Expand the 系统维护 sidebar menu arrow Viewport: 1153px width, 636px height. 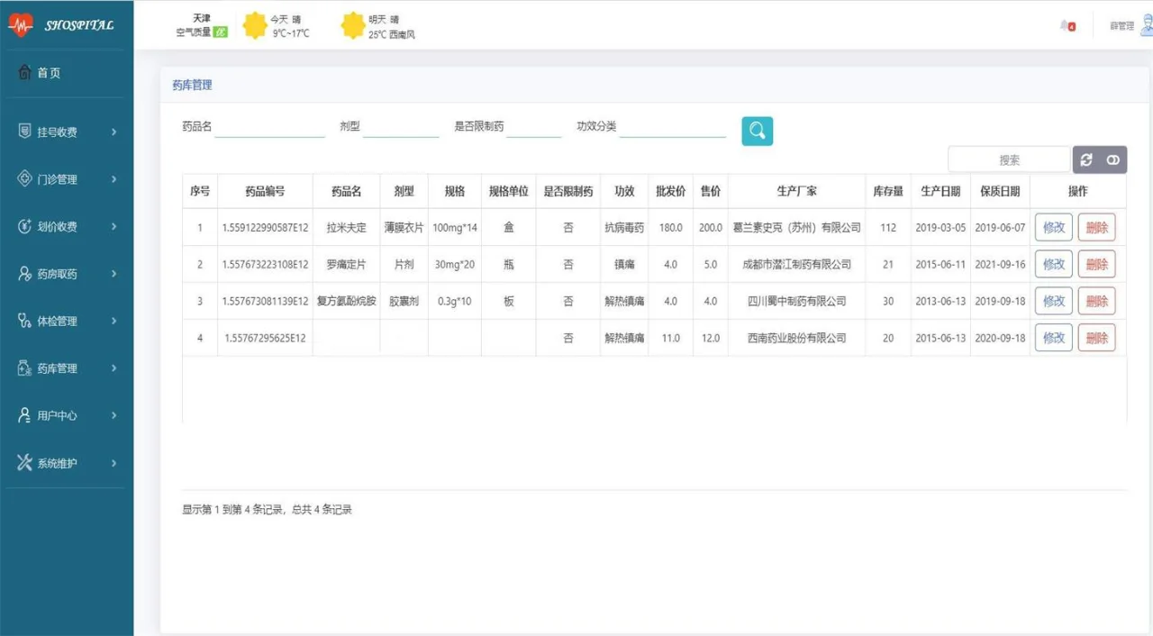[114, 463]
